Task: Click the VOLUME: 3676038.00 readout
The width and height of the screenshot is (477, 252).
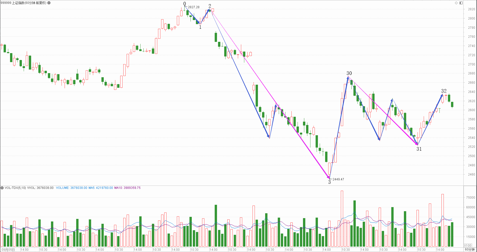Action: pos(72,188)
